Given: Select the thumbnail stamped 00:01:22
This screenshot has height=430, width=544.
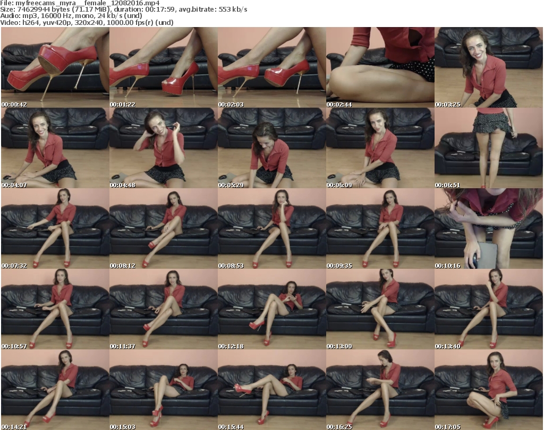Looking at the screenshot, I should pyautogui.click(x=164, y=67).
